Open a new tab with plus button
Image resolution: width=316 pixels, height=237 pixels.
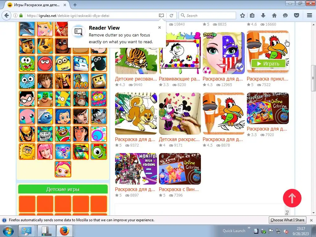tap(75, 5)
